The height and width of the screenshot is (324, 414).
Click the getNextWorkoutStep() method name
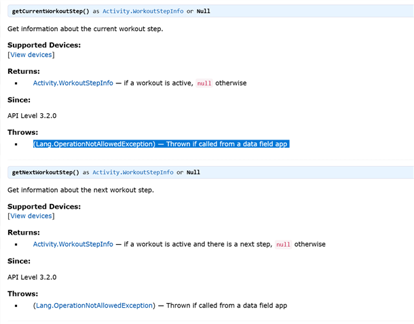coord(49,173)
